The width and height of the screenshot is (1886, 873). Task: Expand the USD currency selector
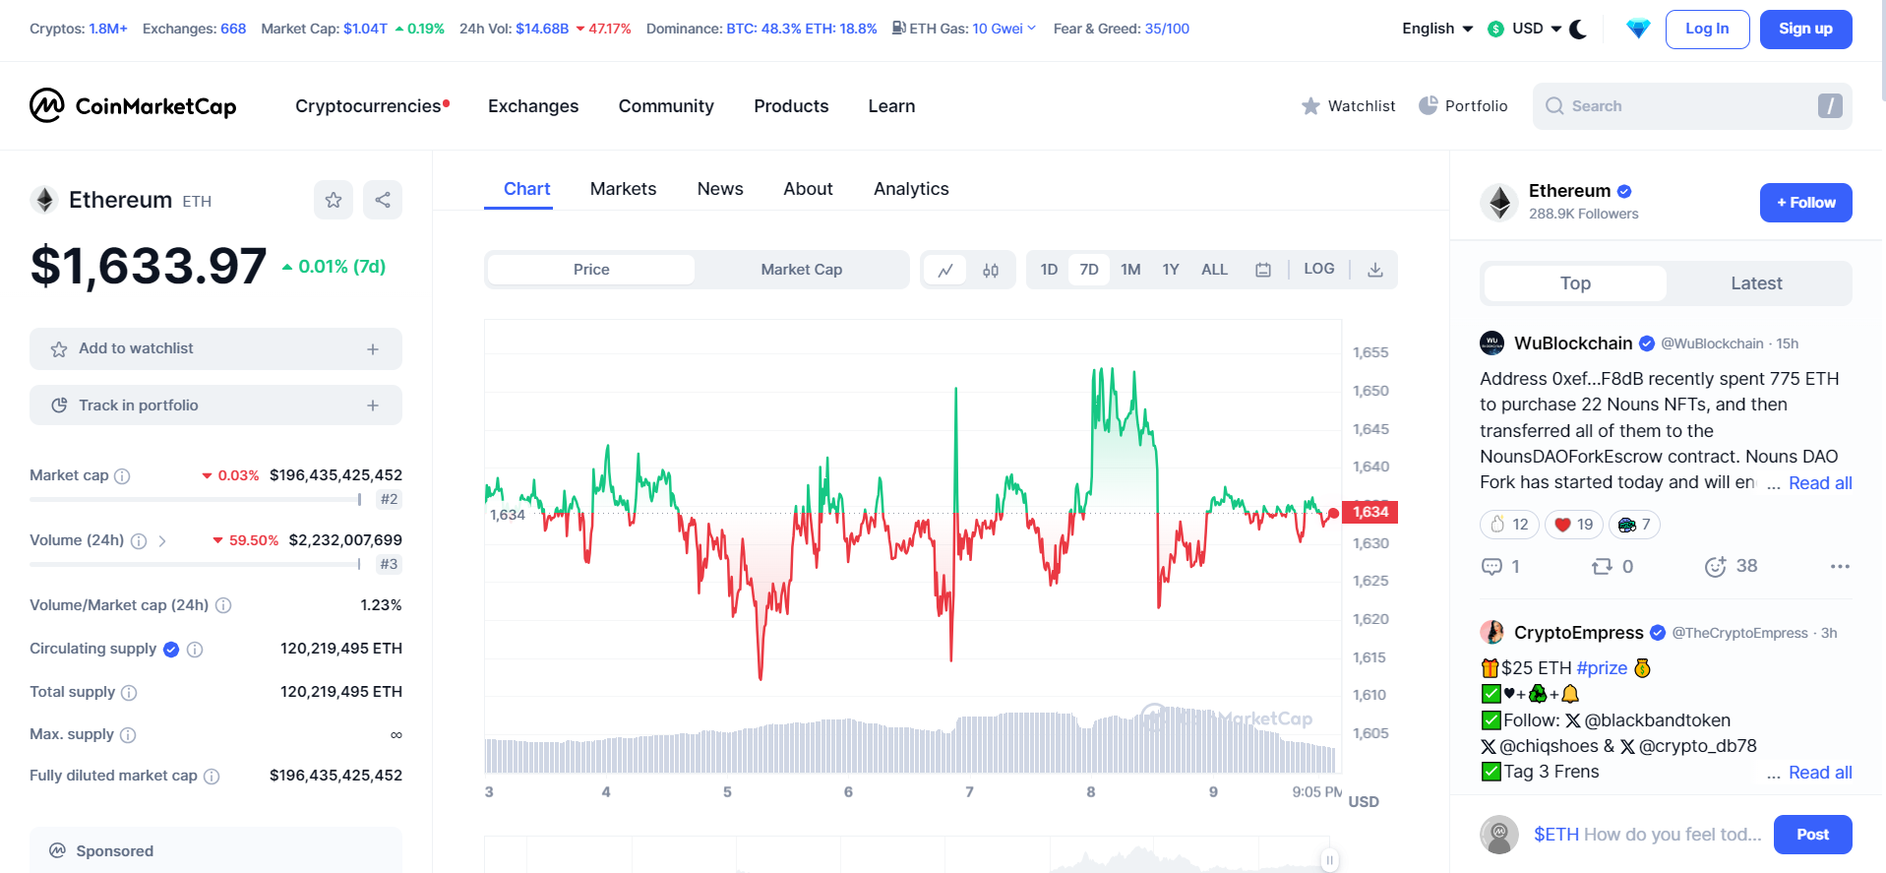click(x=1525, y=29)
